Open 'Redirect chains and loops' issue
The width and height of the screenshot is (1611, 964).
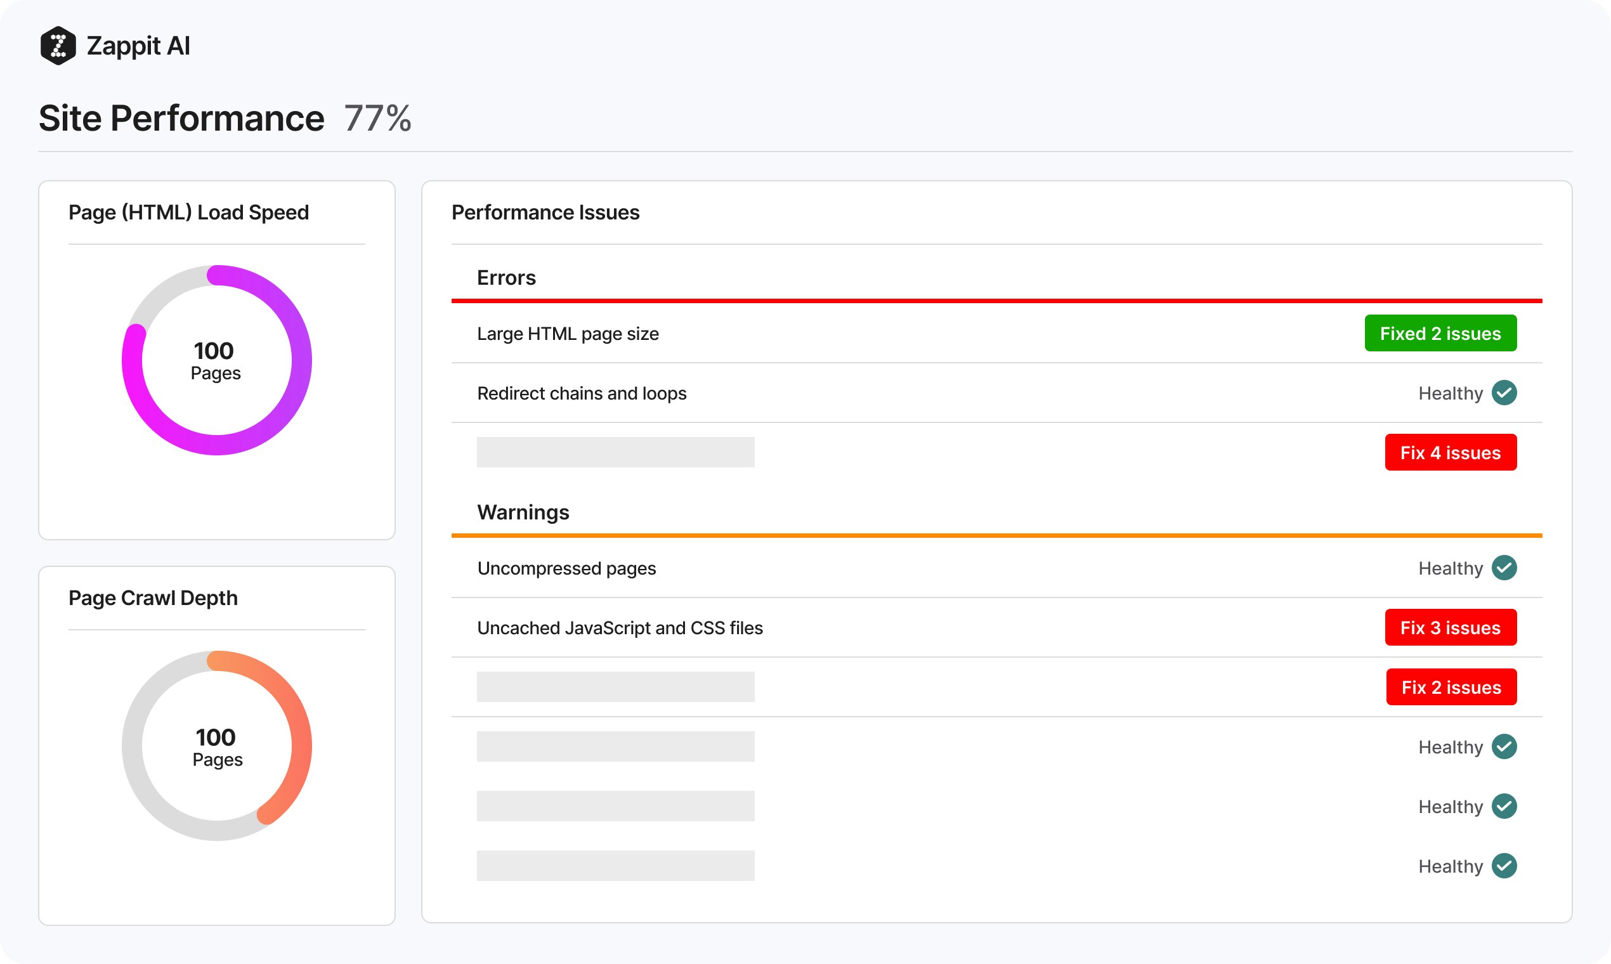click(x=582, y=394)
